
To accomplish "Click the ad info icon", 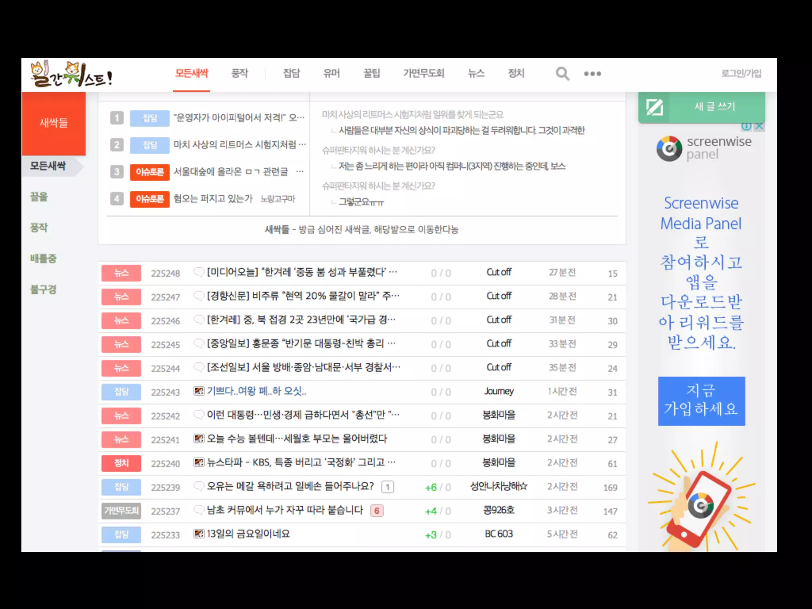I will coord(746,126).
